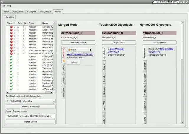The height and width of the screenshot is (134, 189).
Task: Sort by the Name column header
Action: 47,23
